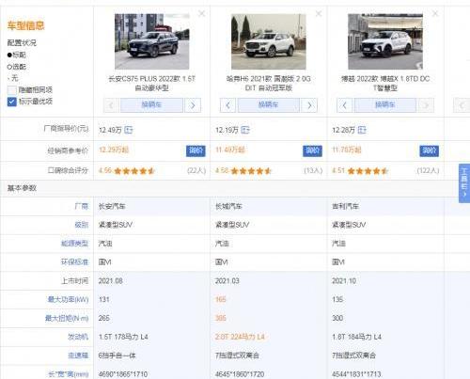The image size is (470, 379).
Task: Select the 1.8T 184马力 L4 engine value
Action: 356,337
